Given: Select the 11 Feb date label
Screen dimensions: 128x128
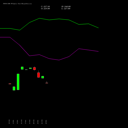Looking at the screenshot, I should coord(13,122).
